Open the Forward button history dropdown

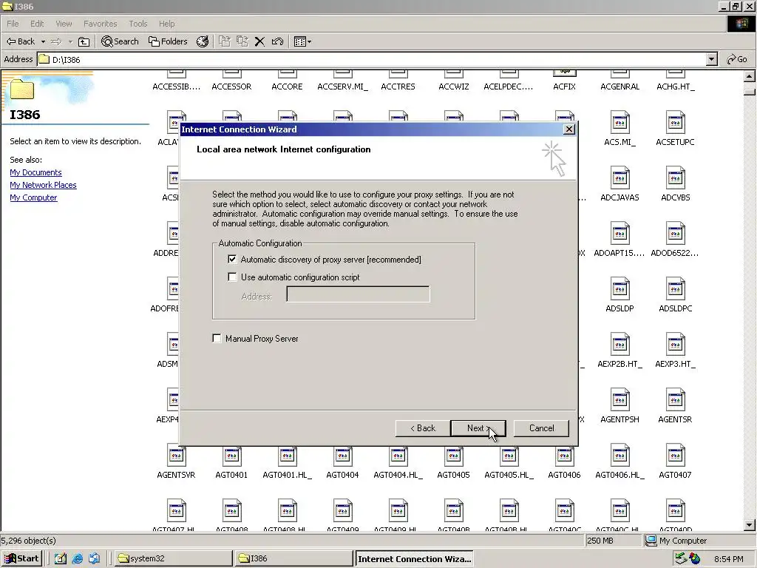click(x=70, y=42)
